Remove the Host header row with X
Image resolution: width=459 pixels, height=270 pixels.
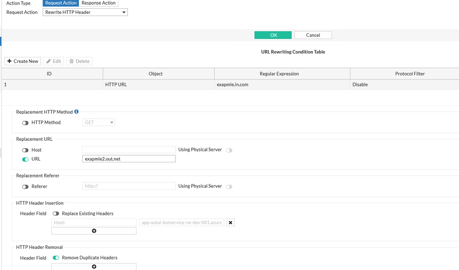click(231, 223)
